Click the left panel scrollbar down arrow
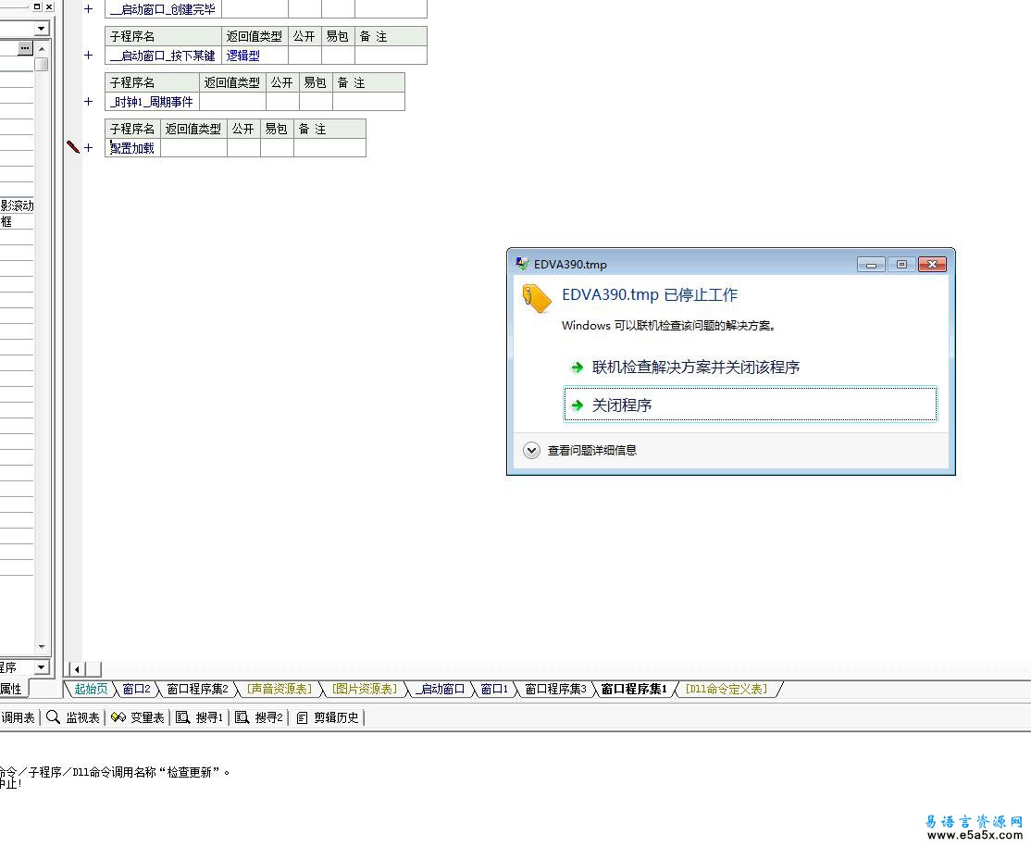 [42, 647]
